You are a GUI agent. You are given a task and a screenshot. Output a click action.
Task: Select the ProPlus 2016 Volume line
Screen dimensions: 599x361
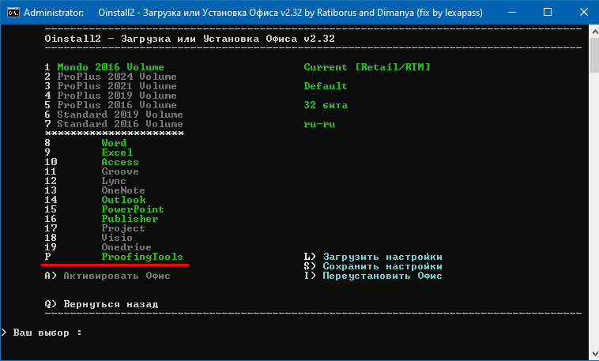[111, 105]
